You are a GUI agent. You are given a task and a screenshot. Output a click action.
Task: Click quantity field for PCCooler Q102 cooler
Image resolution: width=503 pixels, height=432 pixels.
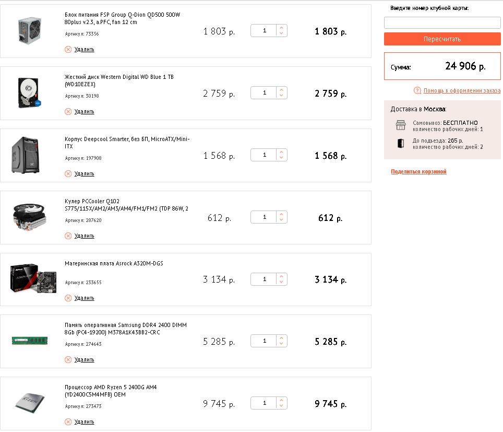(x=264, y=217)
